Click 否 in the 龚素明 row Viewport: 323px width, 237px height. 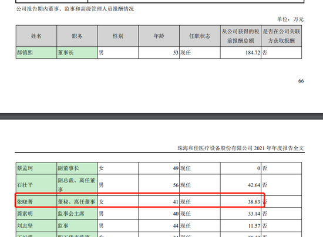point(264,214)
